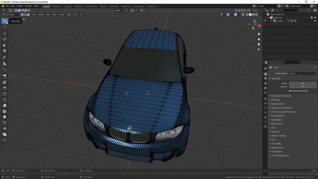Hide Collection via its eye icon

coord(315,18)
